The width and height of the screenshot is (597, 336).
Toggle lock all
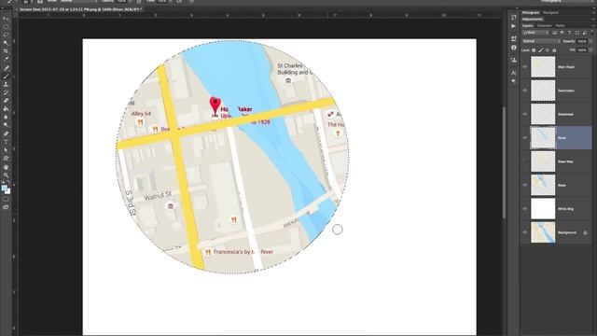[554, 50]
